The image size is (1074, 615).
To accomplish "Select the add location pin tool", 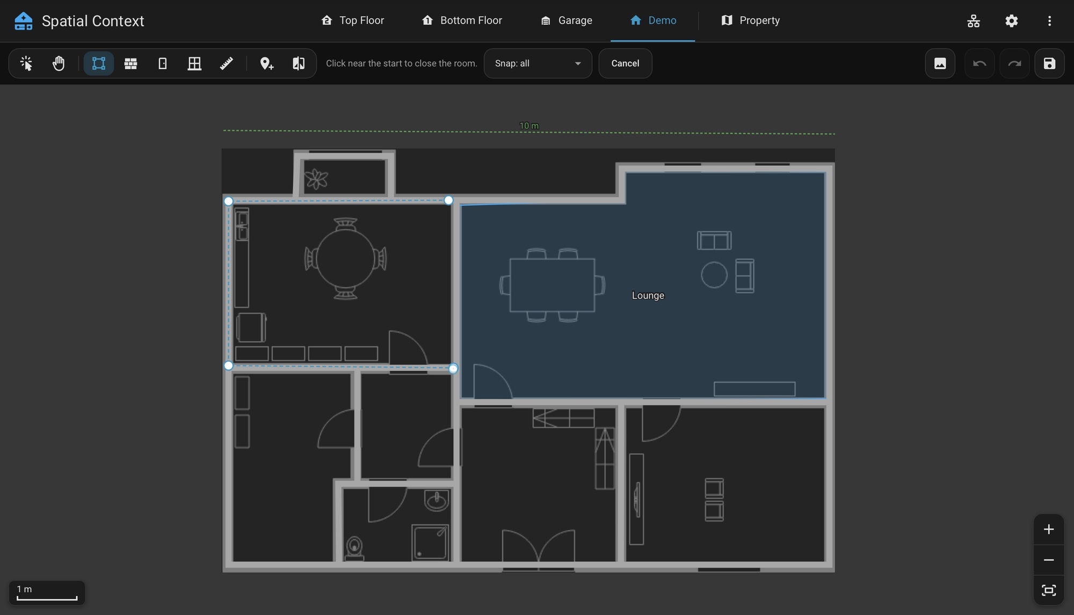I will tap(266, 63).
